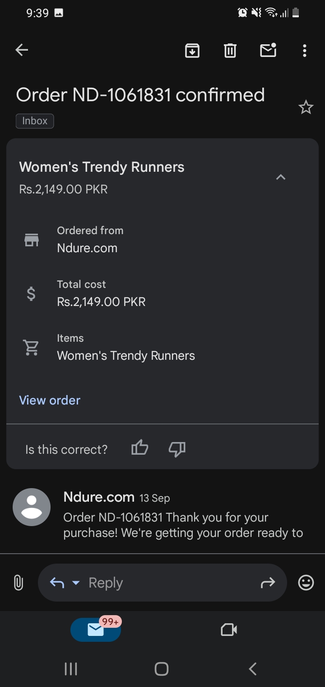Open the emoji picker
The image size is (325, 687).
306,583
